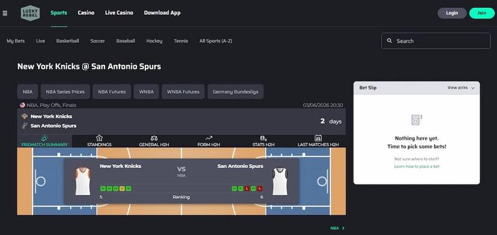Image resolution: width=497 pixels, height=235 pixels.
Task: Switch to the General H2H tab
Action: (154, 141)
